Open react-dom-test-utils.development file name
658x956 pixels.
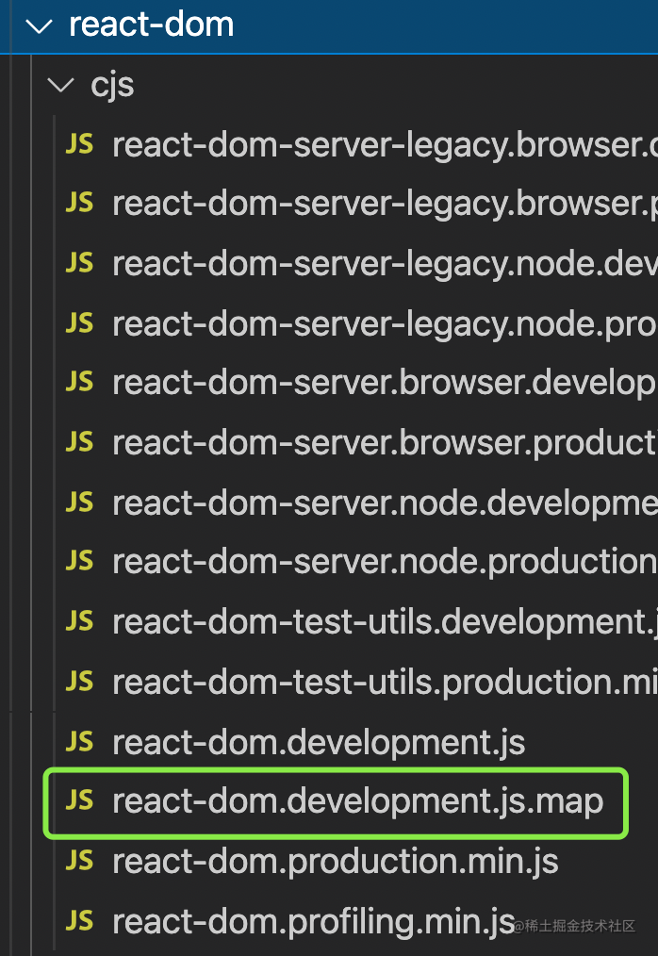pos(386,622)
